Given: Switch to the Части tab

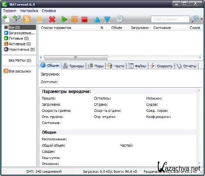Looking at the screenshot, I should coord(116,66).
